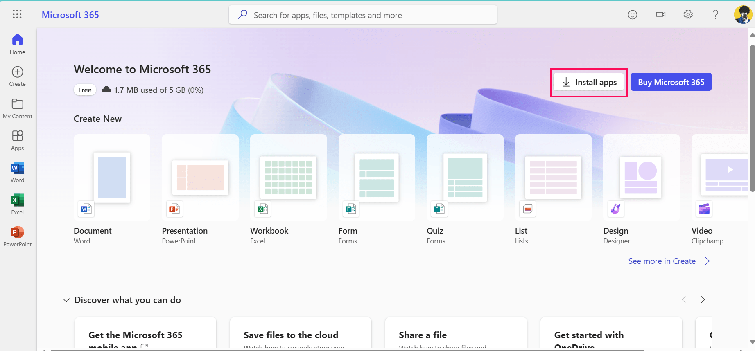The height and width of the screenshot is (351, 755).
Task: Open the account profile picture
Action: point(743,14)
